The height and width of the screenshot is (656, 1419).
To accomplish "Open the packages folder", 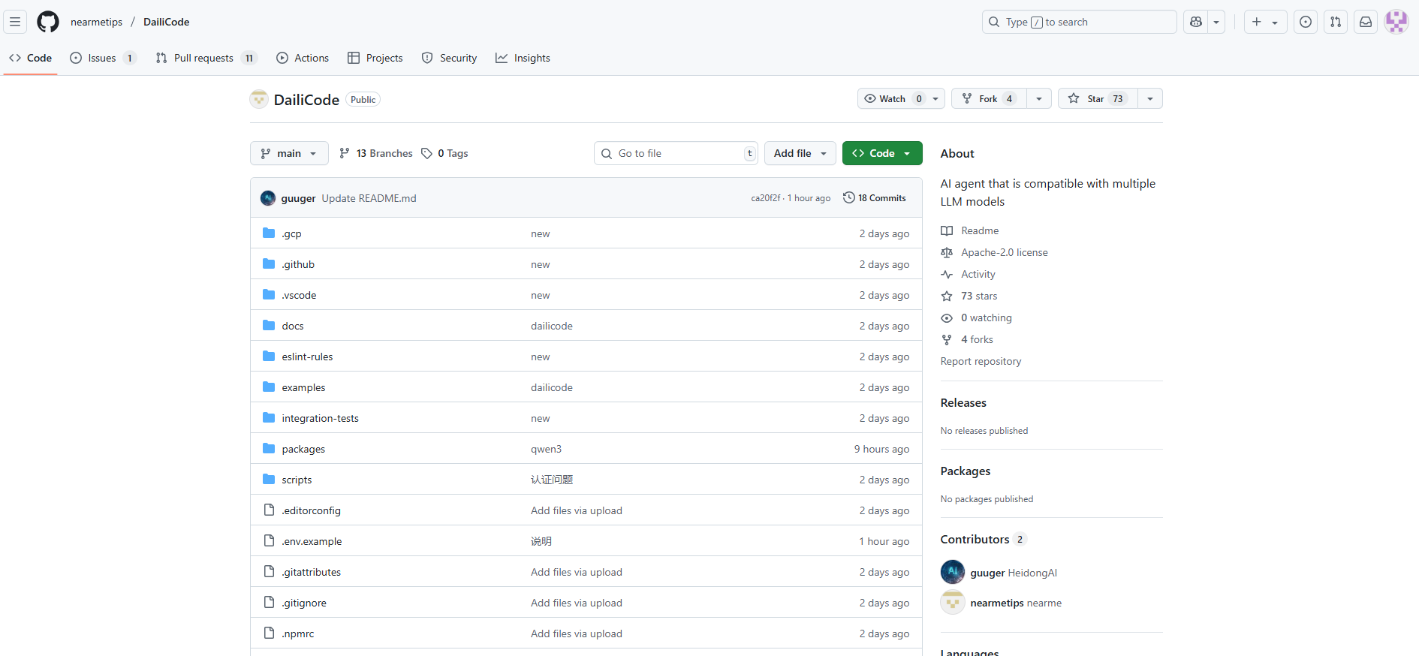I will coord(303,449).
